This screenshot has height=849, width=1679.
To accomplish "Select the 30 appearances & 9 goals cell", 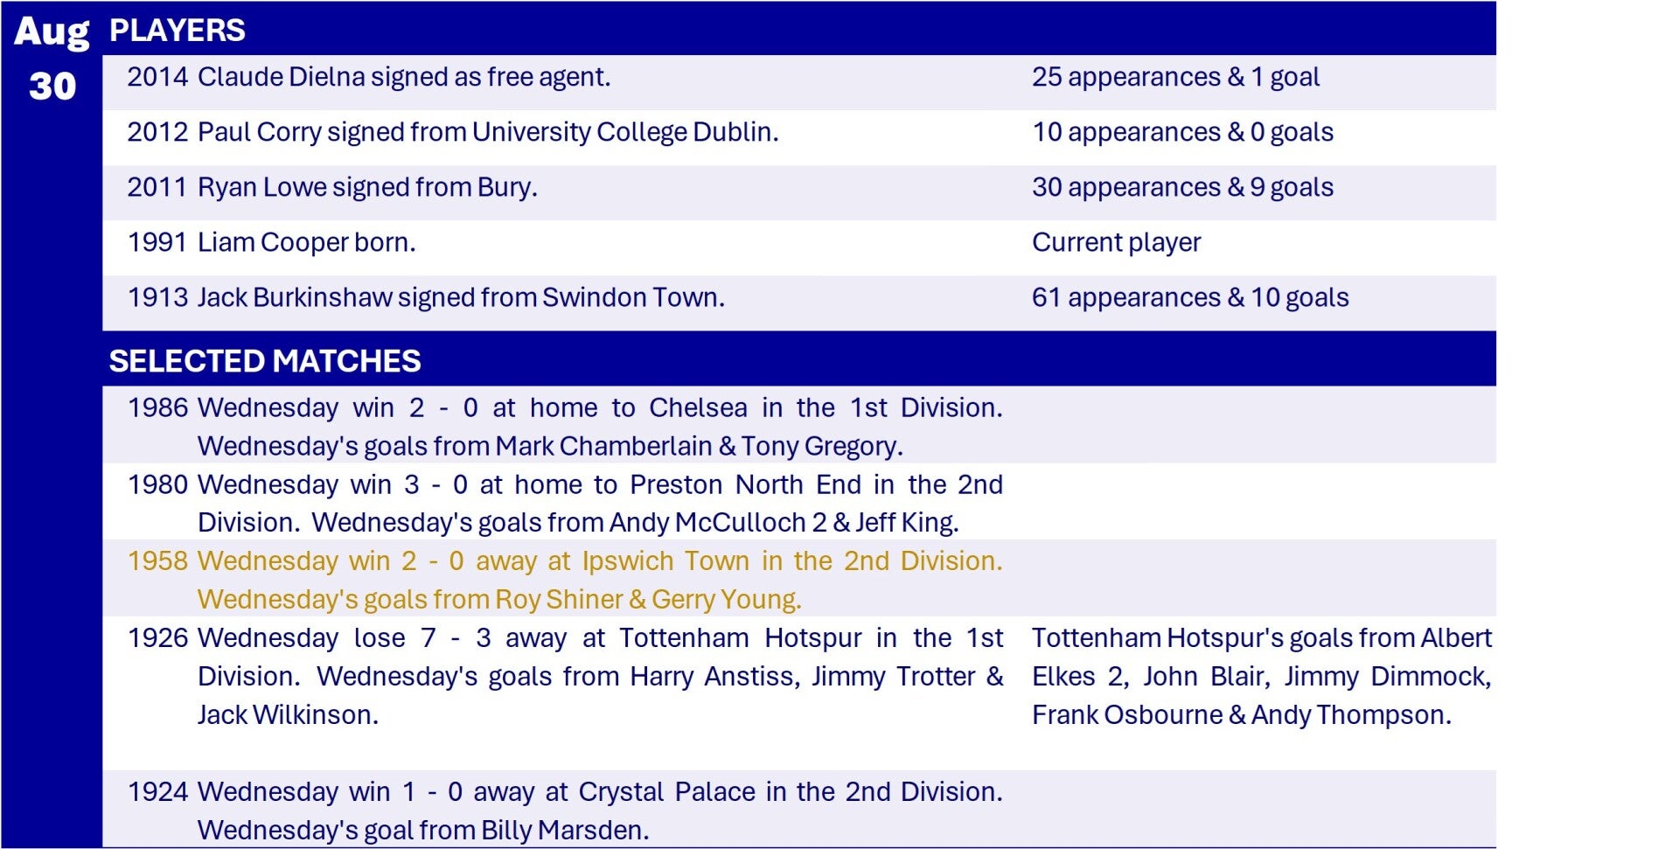I will pyautogui.click(x=1182, y=187).
